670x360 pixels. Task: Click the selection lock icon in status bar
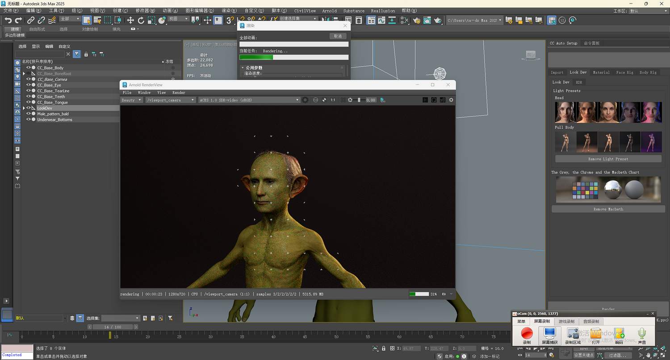coord(383,348)
